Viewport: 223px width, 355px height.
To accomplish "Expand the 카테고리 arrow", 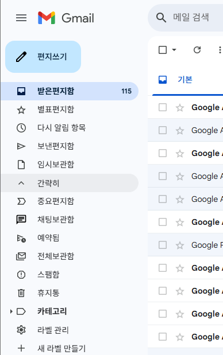I will click(11, 311).
